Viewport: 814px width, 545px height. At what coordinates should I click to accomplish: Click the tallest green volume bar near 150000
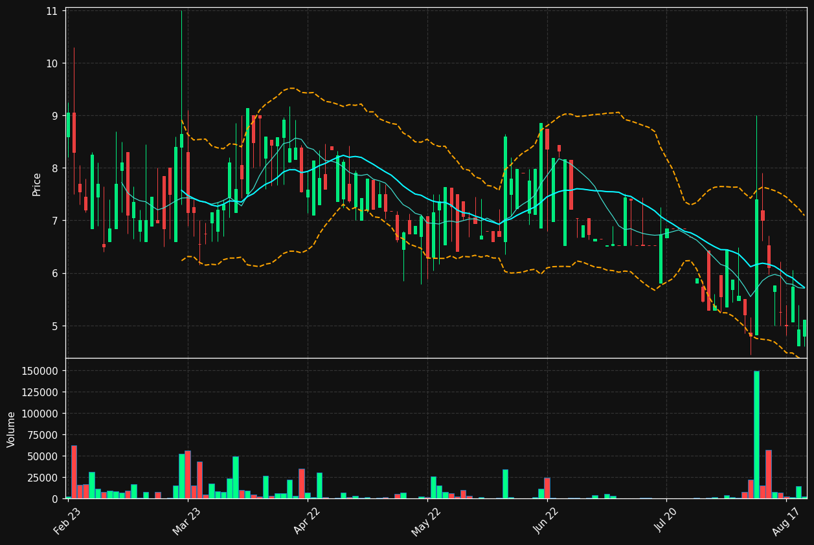[756, 434]
